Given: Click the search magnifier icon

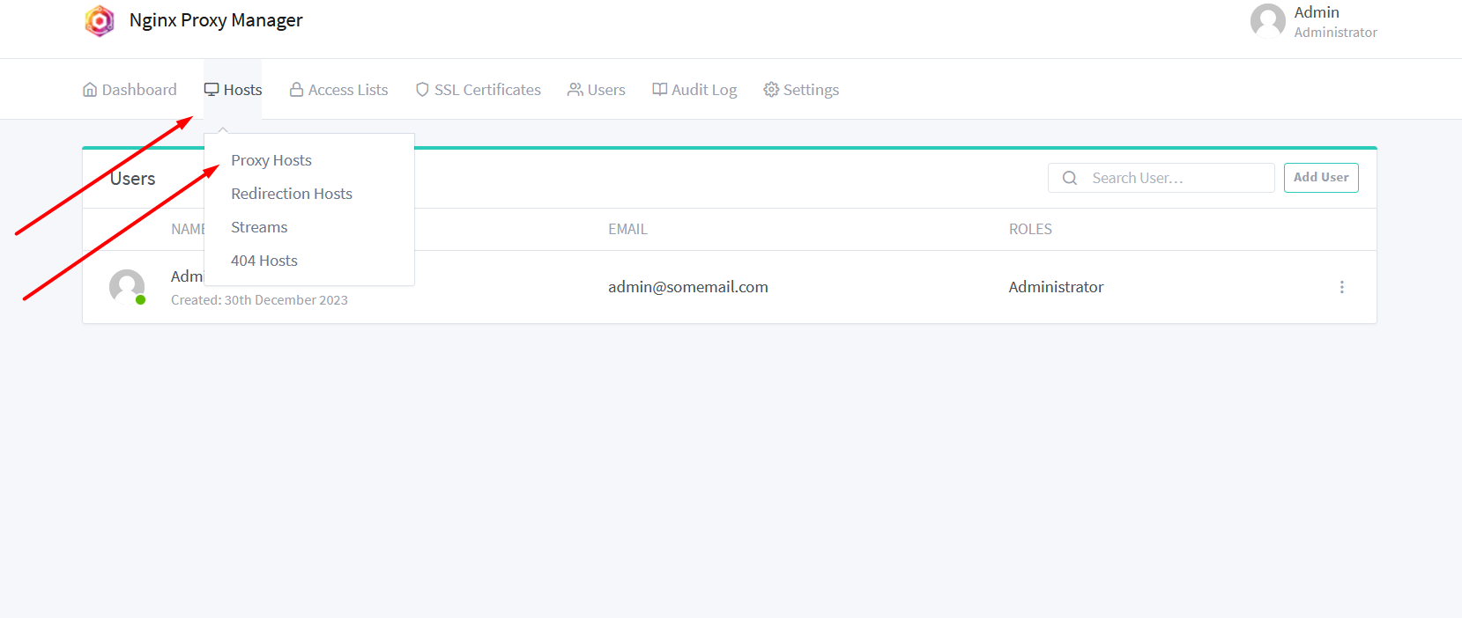Looking at the screenshot, I should [1070, 178].
